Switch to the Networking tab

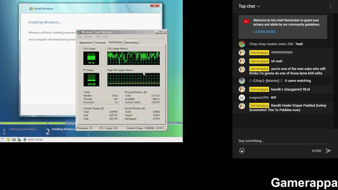(132, 42)
